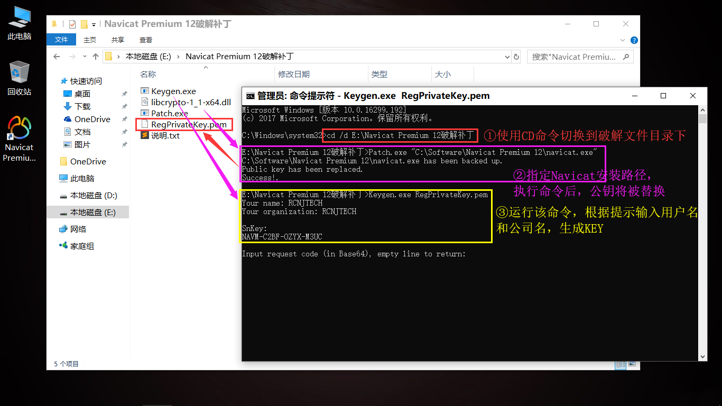Open 图片 in quick access
The width and height of the screenshot is (722, 406).
click(x=82, y=144)
